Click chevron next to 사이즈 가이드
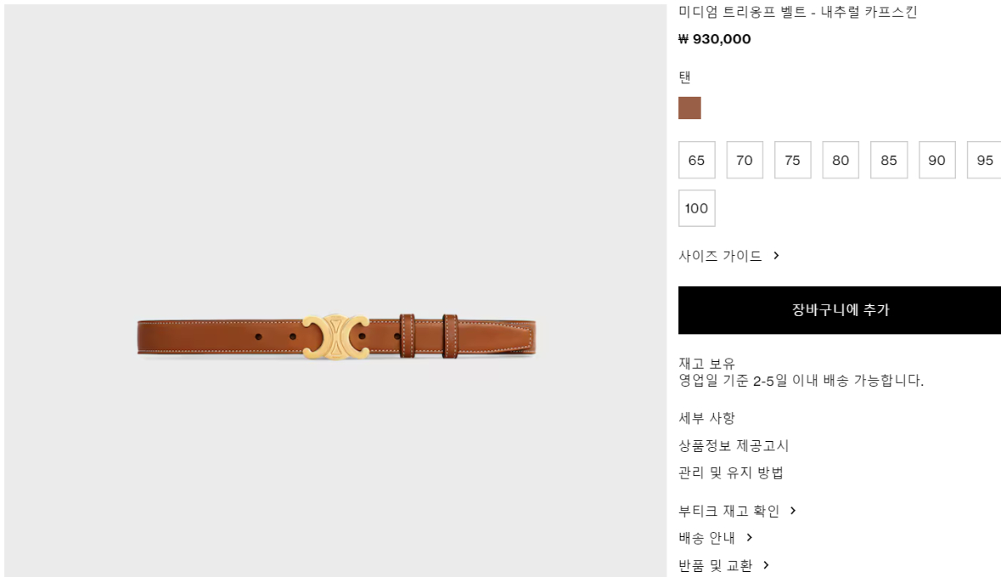This screenshot has width=1001, height=577. click(776, 256)
